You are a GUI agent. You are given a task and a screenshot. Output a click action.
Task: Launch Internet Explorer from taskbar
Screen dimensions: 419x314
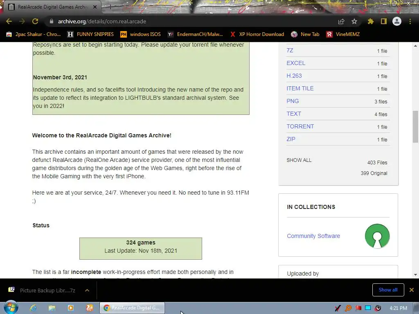coord(33,308)
